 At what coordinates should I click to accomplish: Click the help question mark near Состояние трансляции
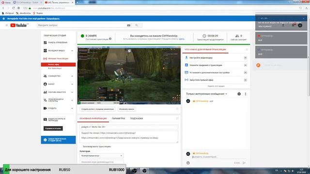coord(110,39)
